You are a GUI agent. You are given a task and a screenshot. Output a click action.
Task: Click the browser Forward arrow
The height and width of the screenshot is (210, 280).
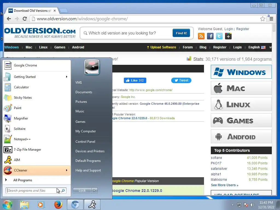[x=17, y=19]
